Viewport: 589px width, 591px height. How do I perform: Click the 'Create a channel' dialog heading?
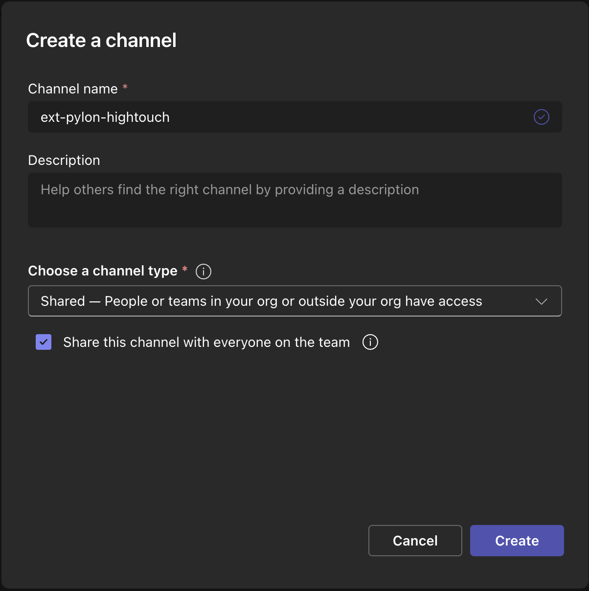click(101, 41)
